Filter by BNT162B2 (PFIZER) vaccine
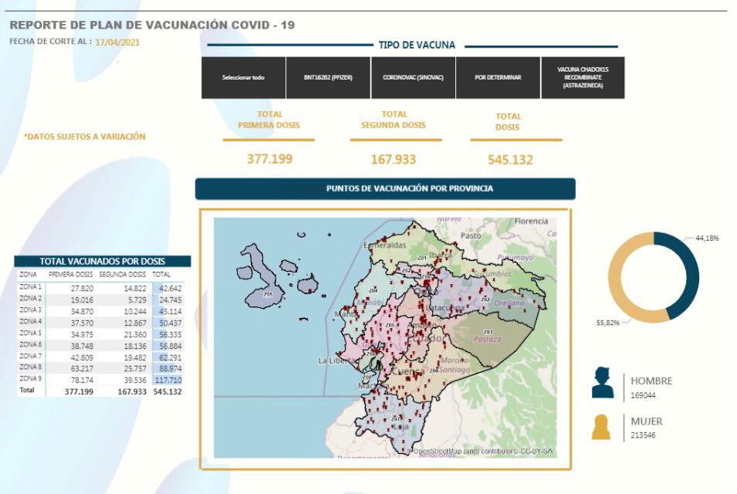Screen dimensions: 737x494 point(328,77)
